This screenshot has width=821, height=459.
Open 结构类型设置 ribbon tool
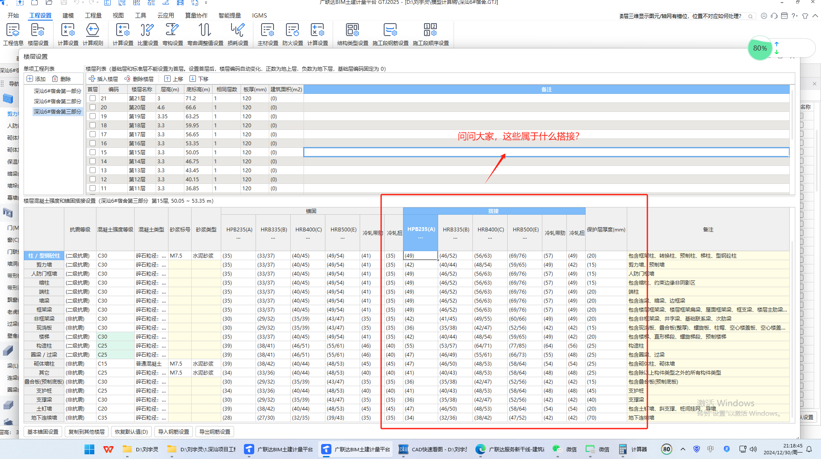[x=352, y=34]
